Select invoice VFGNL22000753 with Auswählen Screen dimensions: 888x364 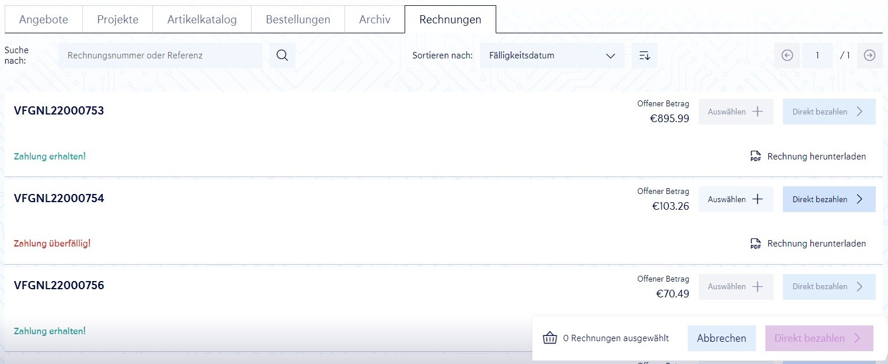coord(736,112)
